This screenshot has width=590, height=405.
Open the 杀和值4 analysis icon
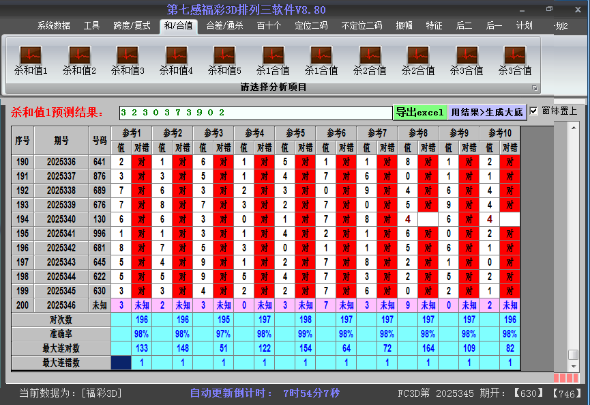coord(176,55)
